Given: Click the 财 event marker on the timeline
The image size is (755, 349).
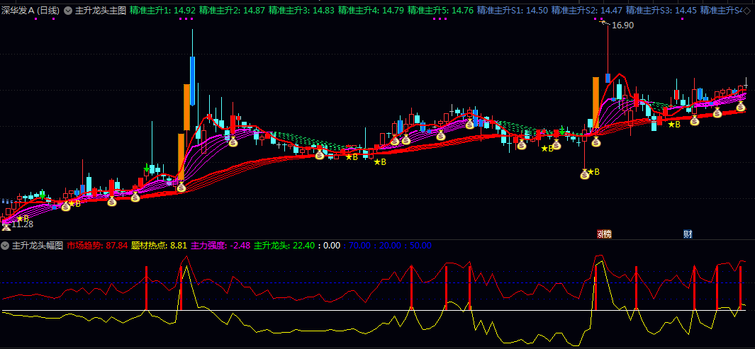Looking at the screenshot, I should point(688,234).
